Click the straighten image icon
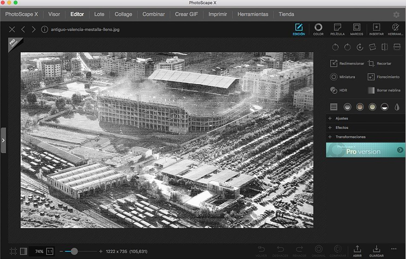The image size is (406, 259). pyautogui.click(x=372, y=47)
